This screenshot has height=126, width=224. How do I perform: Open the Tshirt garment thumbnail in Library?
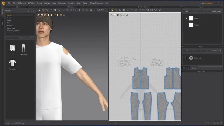point(13,63)
